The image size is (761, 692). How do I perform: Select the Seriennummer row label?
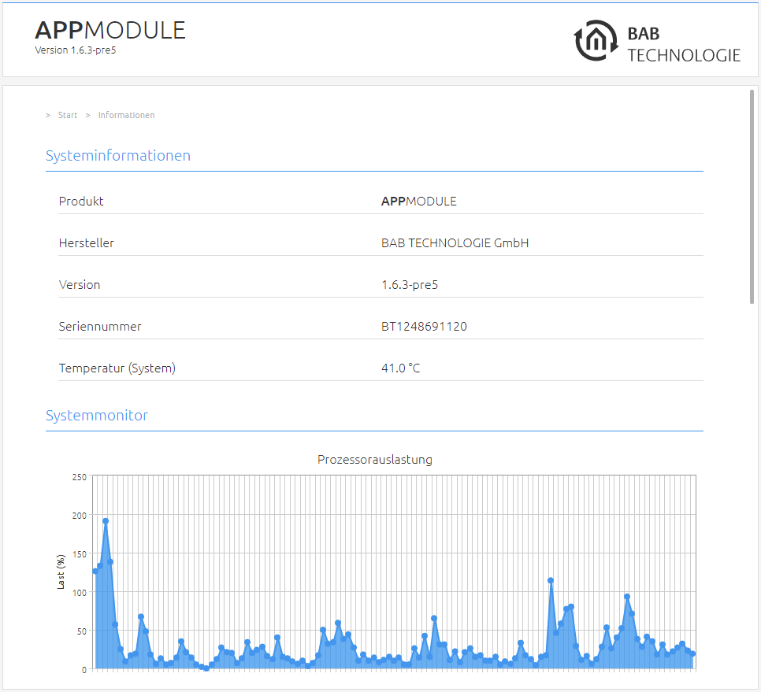[100, 327]
